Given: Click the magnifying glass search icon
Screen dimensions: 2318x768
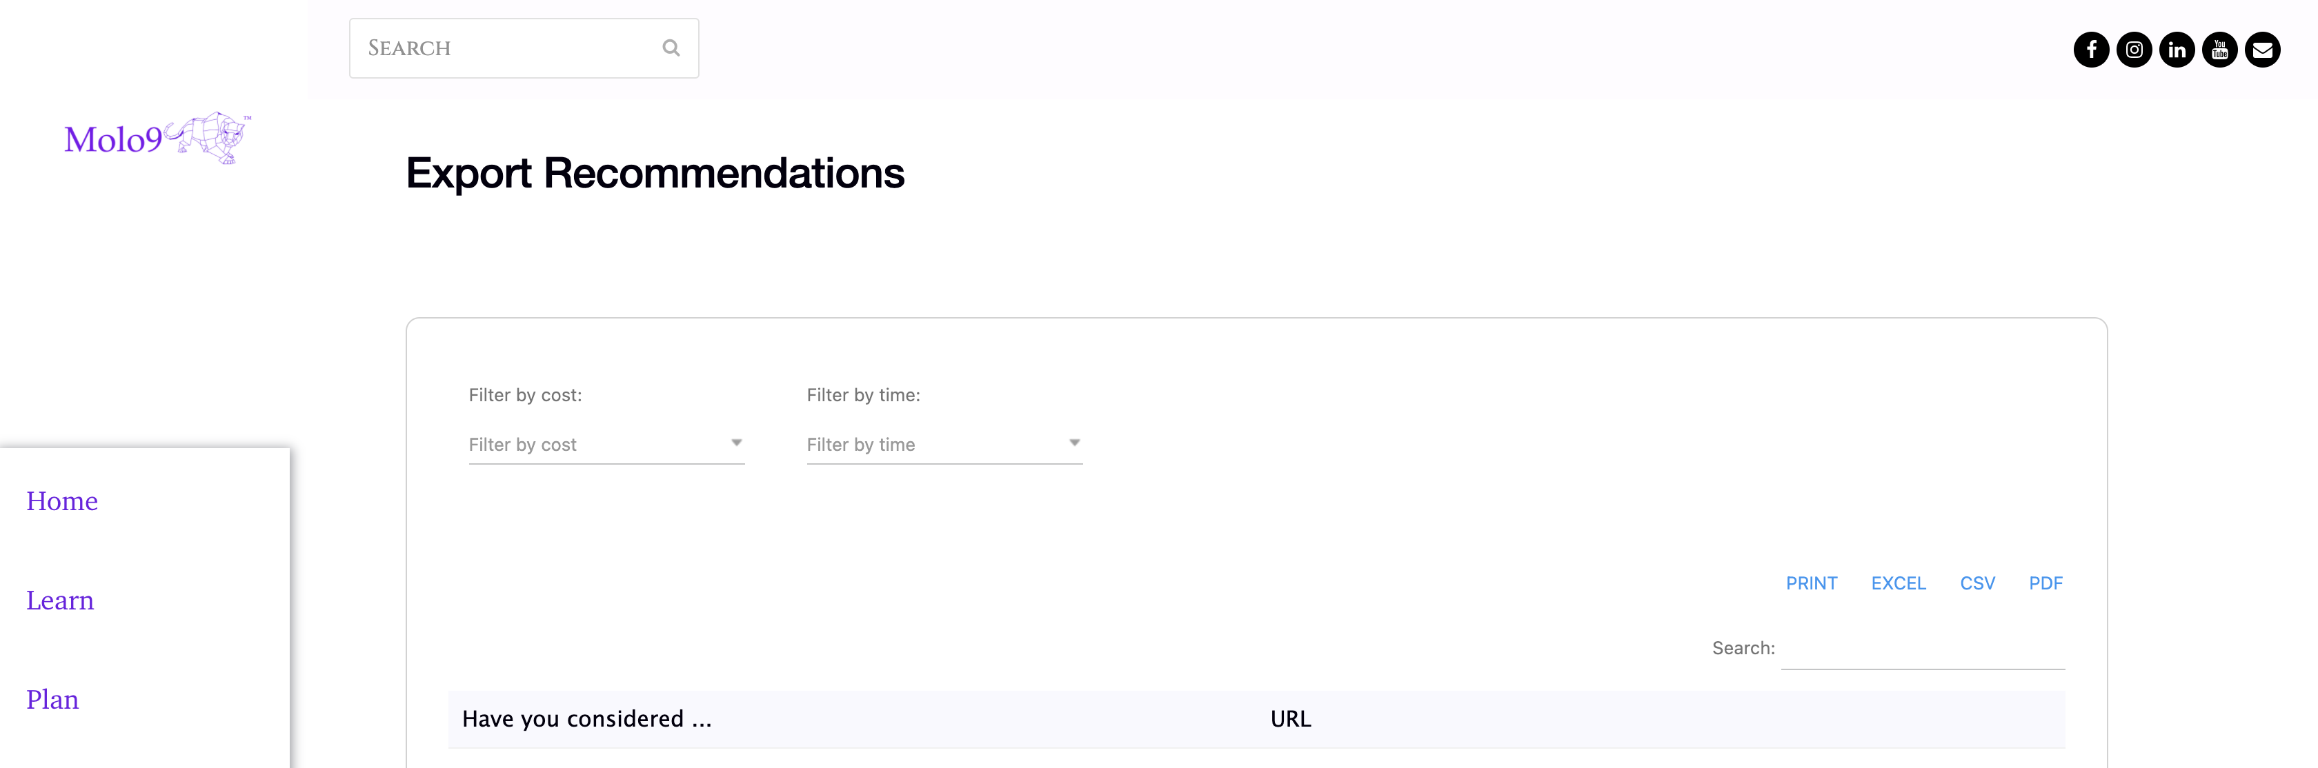Looking at the screenshot, I should pos(671,48).
